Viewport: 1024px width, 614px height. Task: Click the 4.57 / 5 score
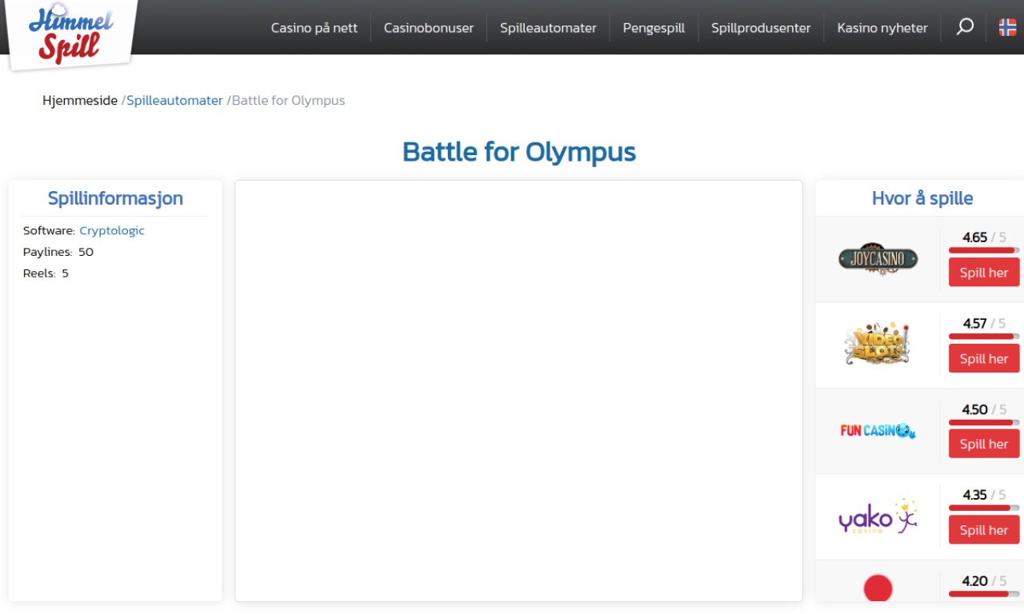984,324
